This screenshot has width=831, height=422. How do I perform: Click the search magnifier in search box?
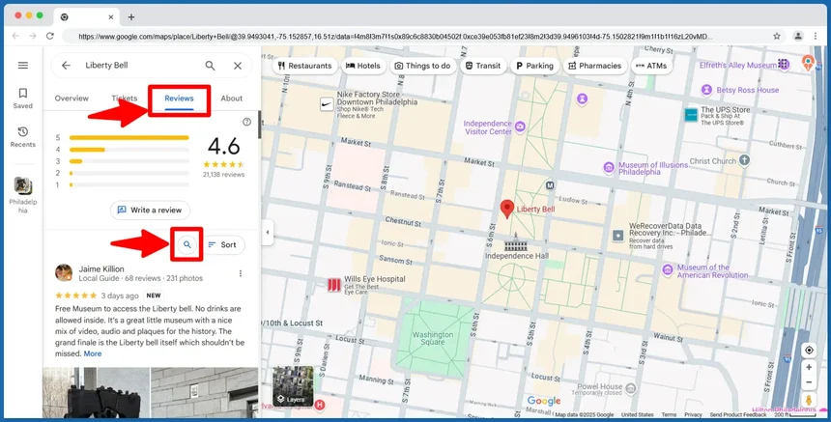(x=211, y=65)
